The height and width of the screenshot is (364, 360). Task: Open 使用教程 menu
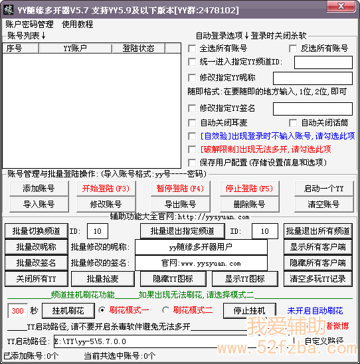[x=78, y=25]
